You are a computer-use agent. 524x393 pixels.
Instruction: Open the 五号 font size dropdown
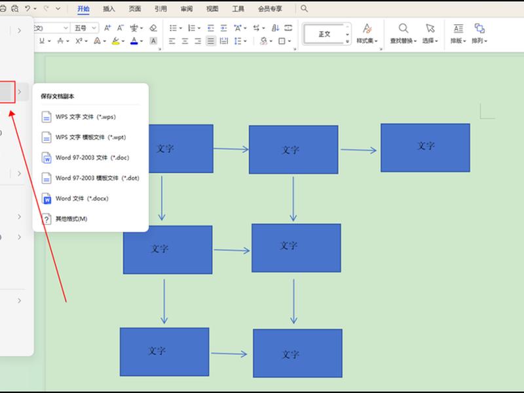pos(94,28)
